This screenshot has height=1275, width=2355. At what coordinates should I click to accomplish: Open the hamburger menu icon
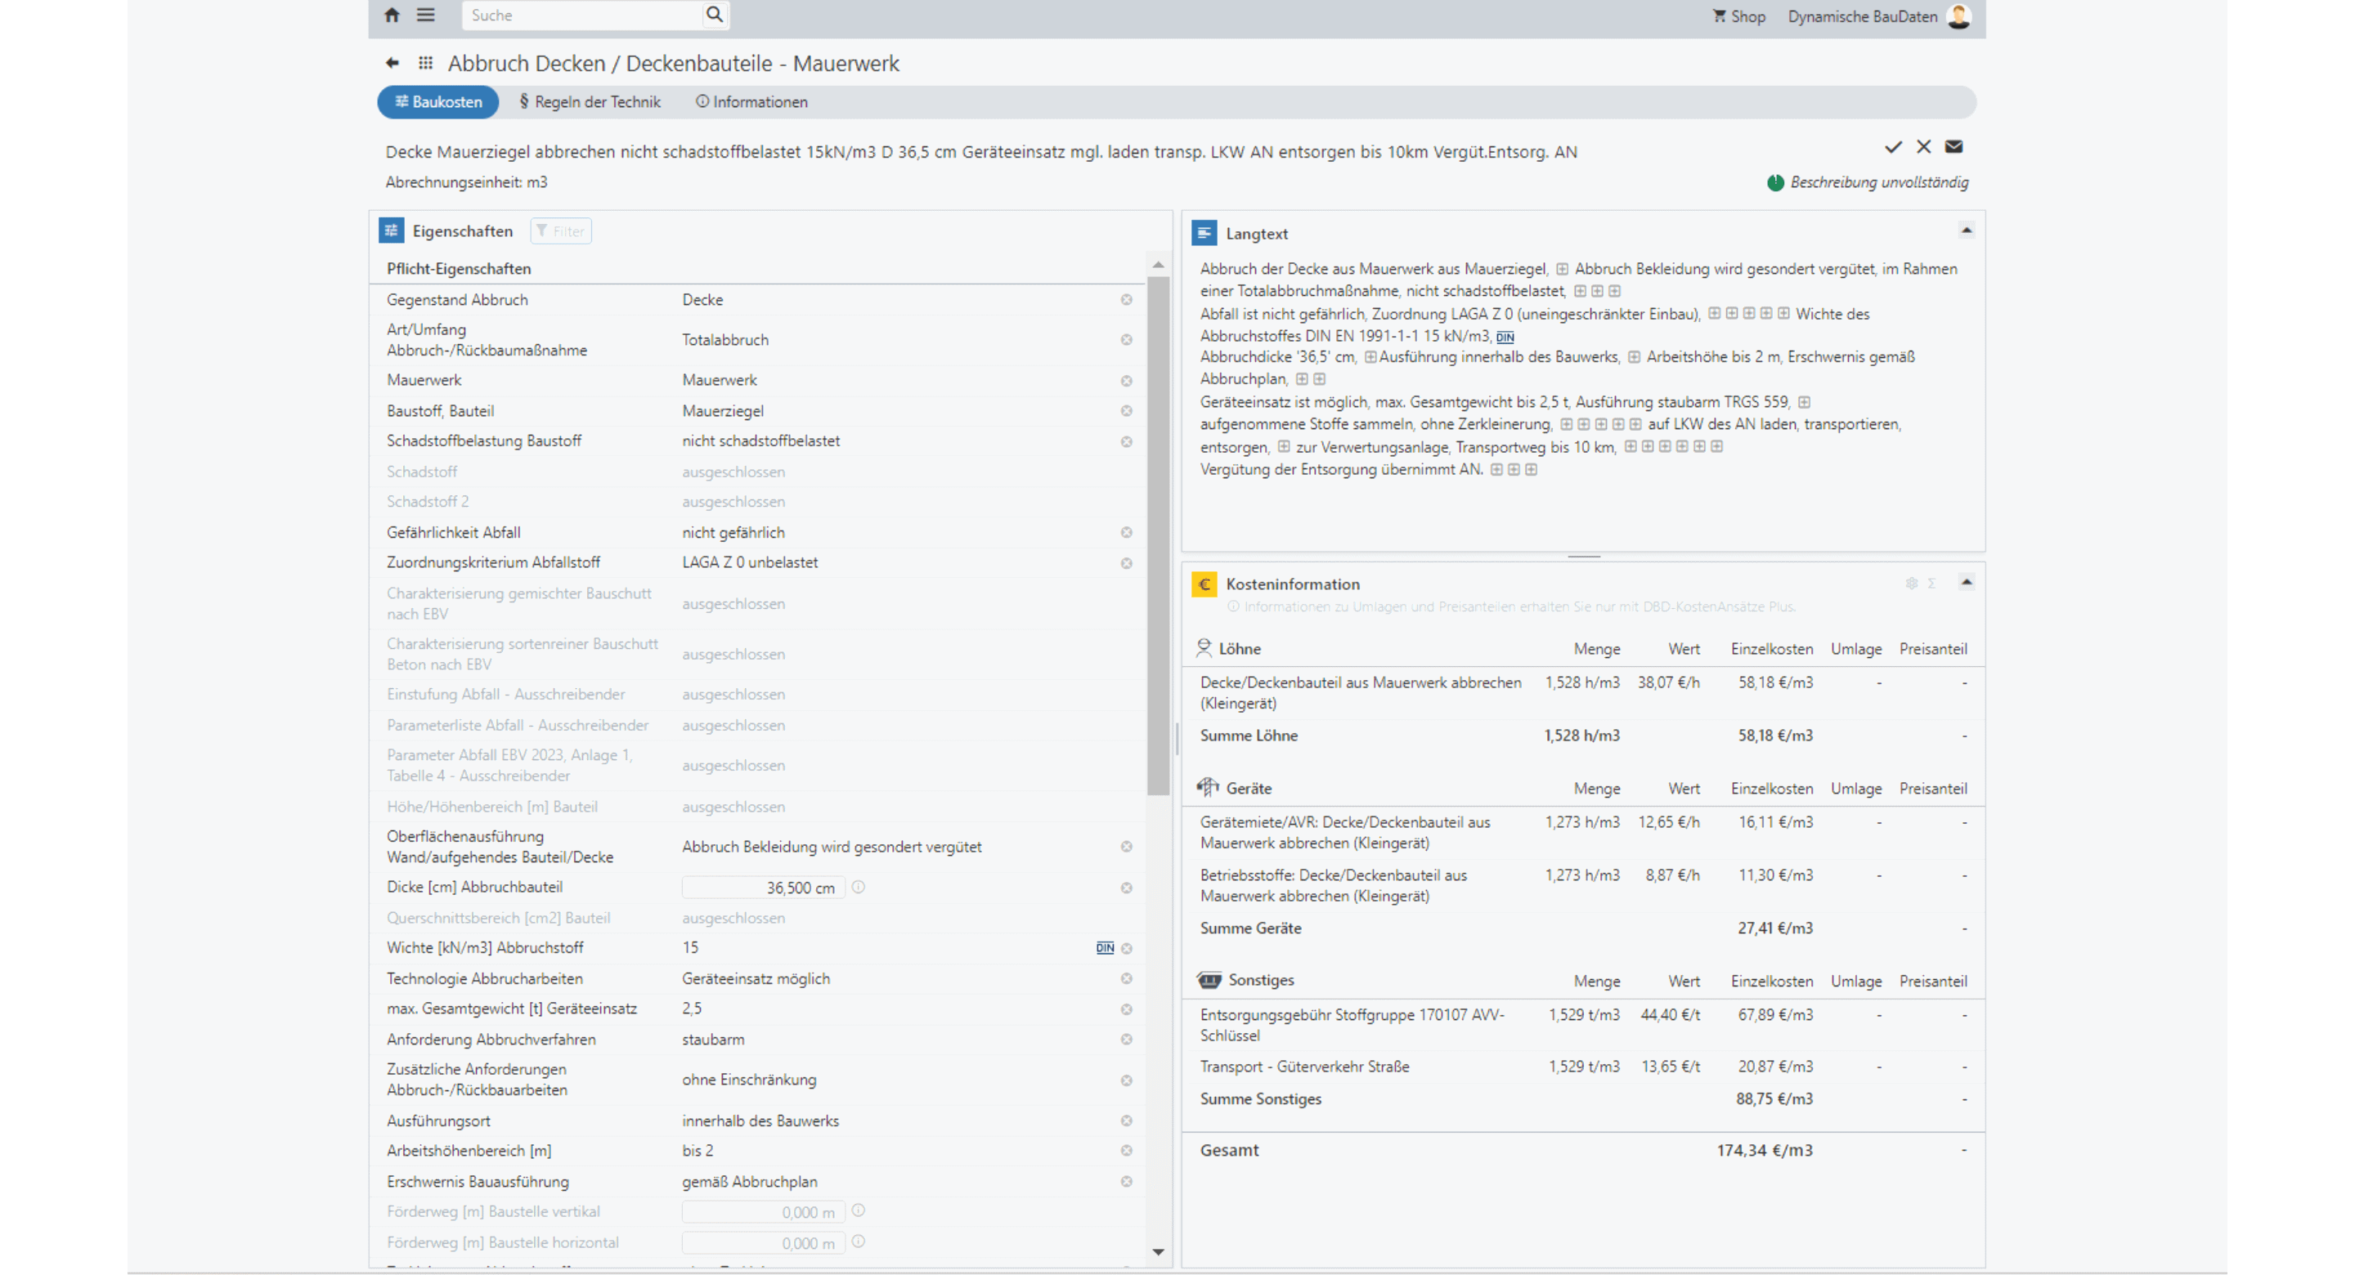425,15
